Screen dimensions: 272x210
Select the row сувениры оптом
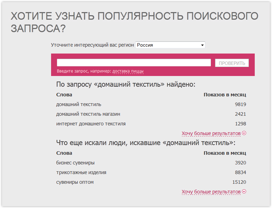pos(151,182)
